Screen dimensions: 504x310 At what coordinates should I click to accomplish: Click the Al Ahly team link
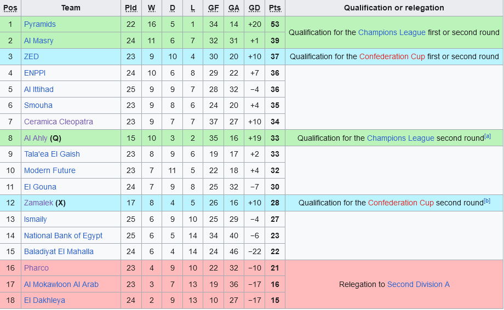click(x=36, y=138)
